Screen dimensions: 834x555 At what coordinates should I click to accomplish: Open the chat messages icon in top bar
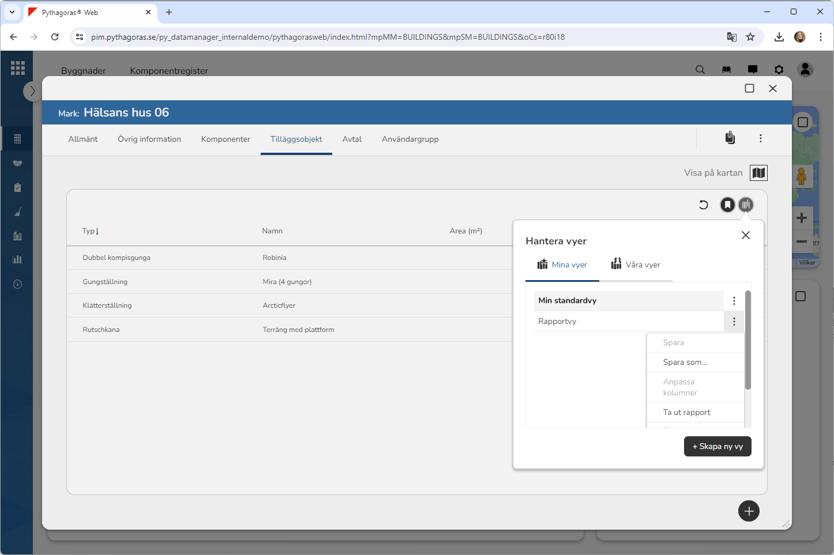tap(753, 70)
